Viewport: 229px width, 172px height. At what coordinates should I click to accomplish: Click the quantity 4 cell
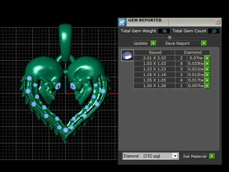click(x=181, y=80)
